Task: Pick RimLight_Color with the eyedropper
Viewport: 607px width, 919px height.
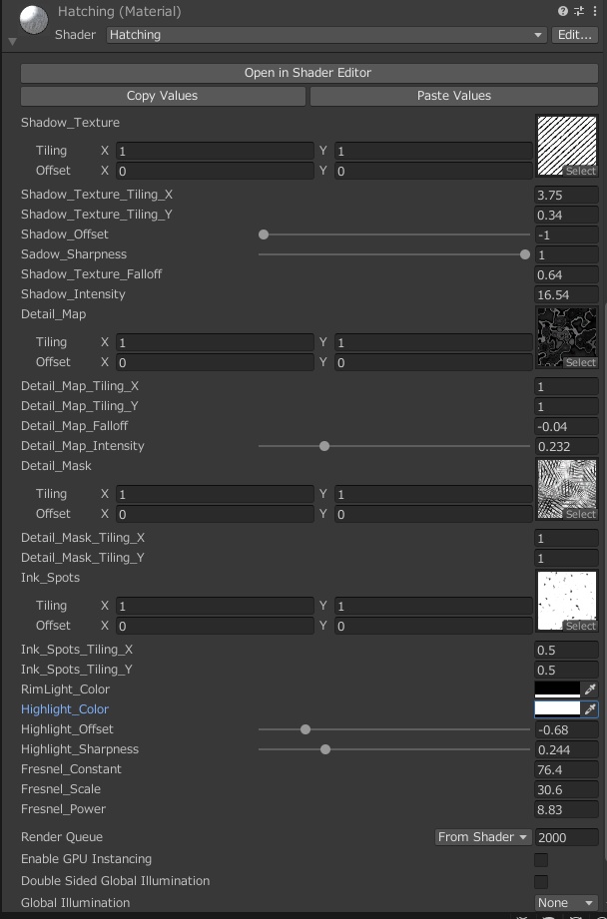Action: coord(590,689)
